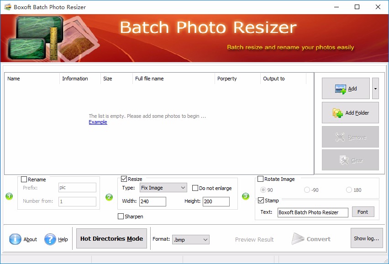Viewport: 389px width, 264px height.
Task: Click the Example link
Action: tap(98, 122)
